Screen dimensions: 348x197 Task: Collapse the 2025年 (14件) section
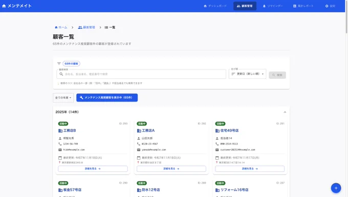pos(285,112)
